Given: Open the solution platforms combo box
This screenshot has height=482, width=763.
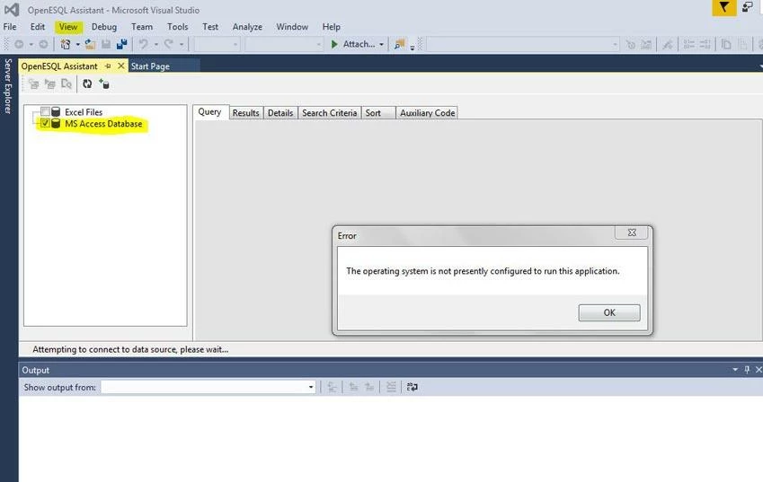Looking at the screenshot, I should click(284, 44).
